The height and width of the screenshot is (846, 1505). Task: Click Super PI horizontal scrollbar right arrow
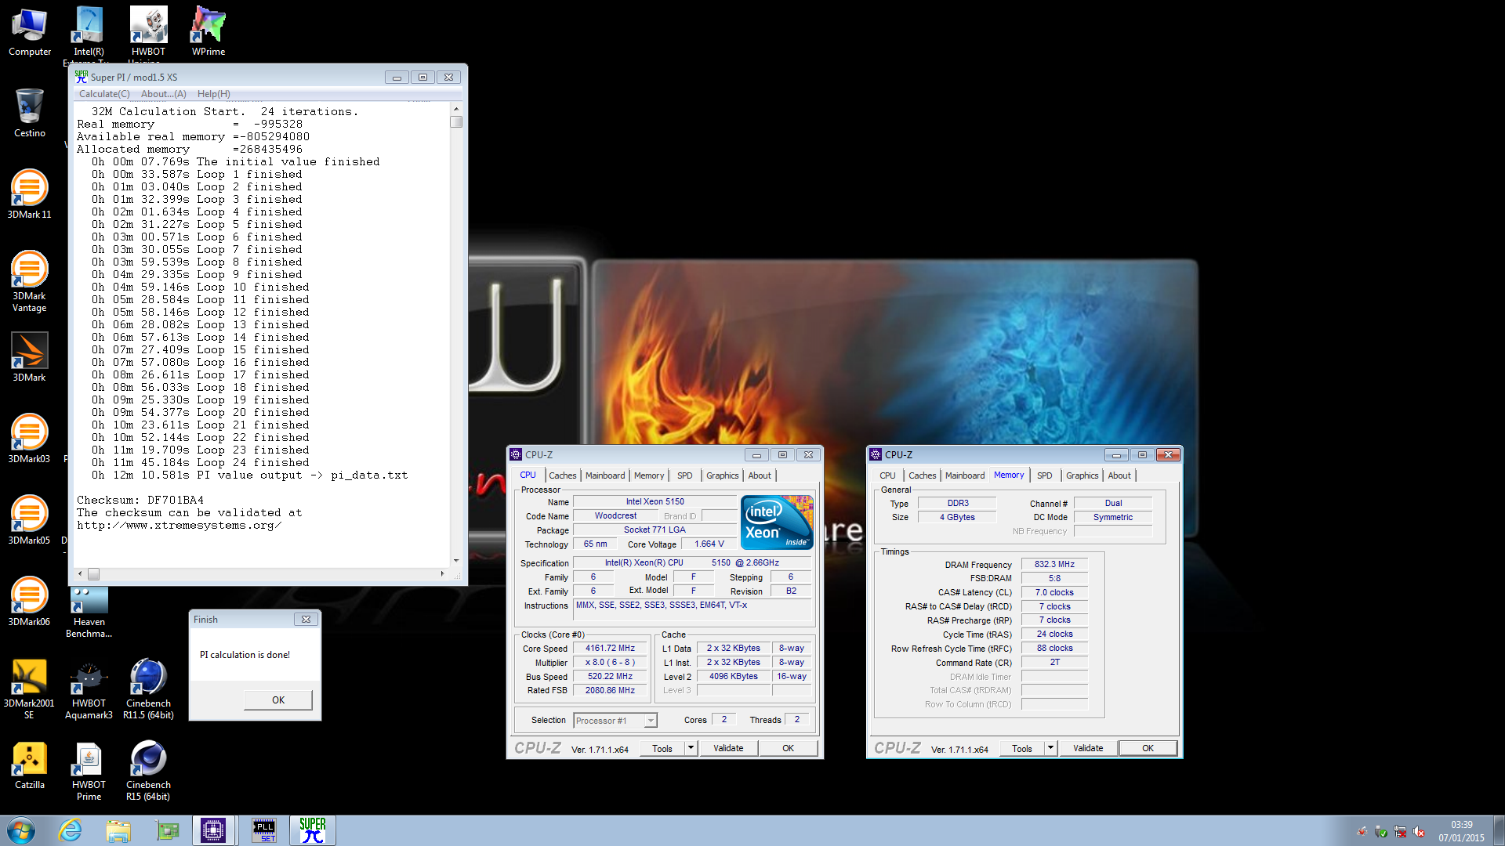click(x=443, y=574)
